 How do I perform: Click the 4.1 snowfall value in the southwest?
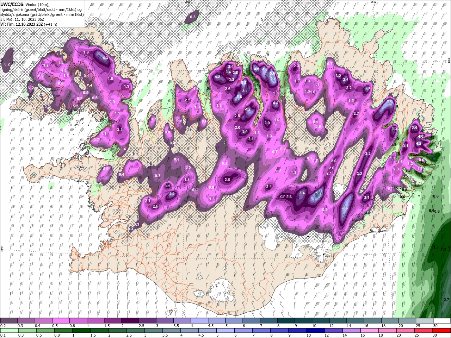coord(172,194)
